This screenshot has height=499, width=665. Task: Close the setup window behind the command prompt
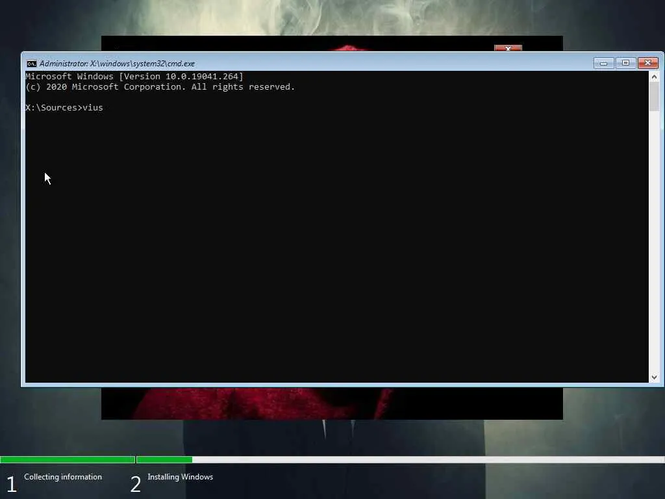click(508, 48)
